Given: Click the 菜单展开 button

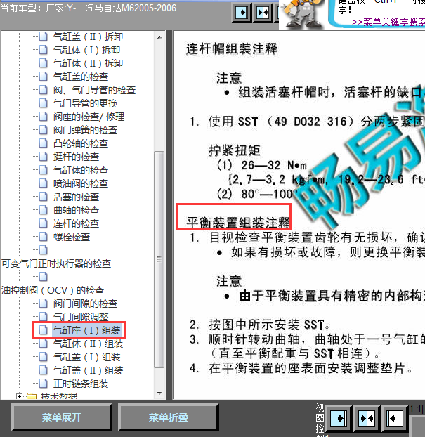Looking at the screenshot, I should (x=62, y=417).
